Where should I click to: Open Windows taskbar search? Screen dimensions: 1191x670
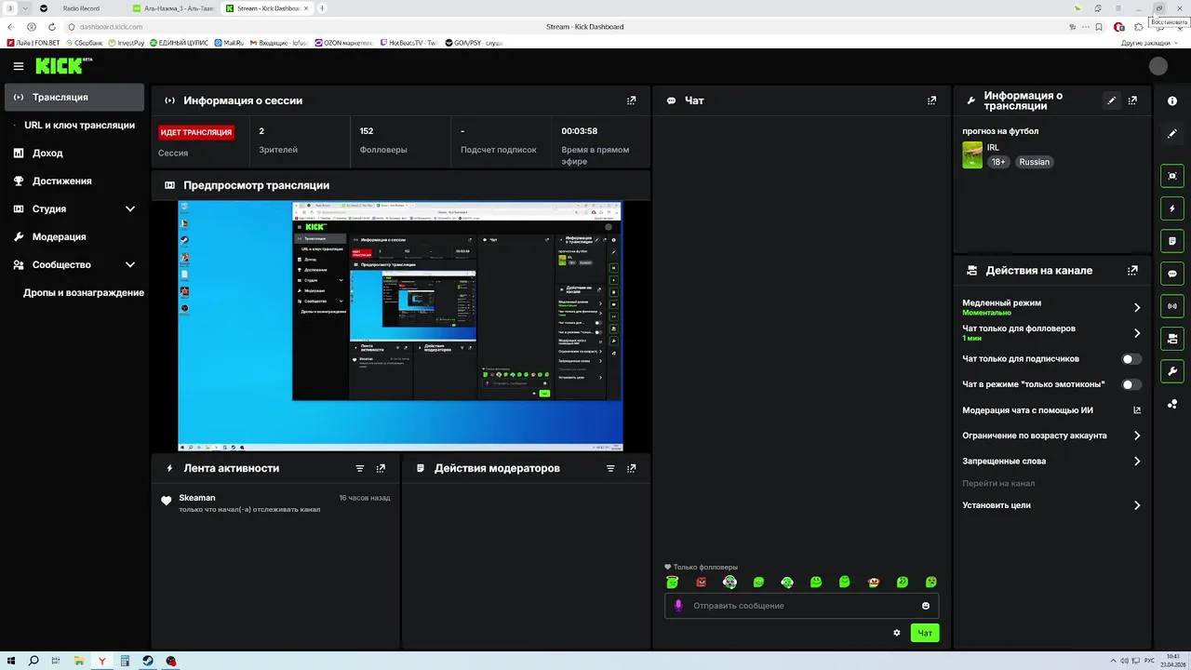click(33, 661)
